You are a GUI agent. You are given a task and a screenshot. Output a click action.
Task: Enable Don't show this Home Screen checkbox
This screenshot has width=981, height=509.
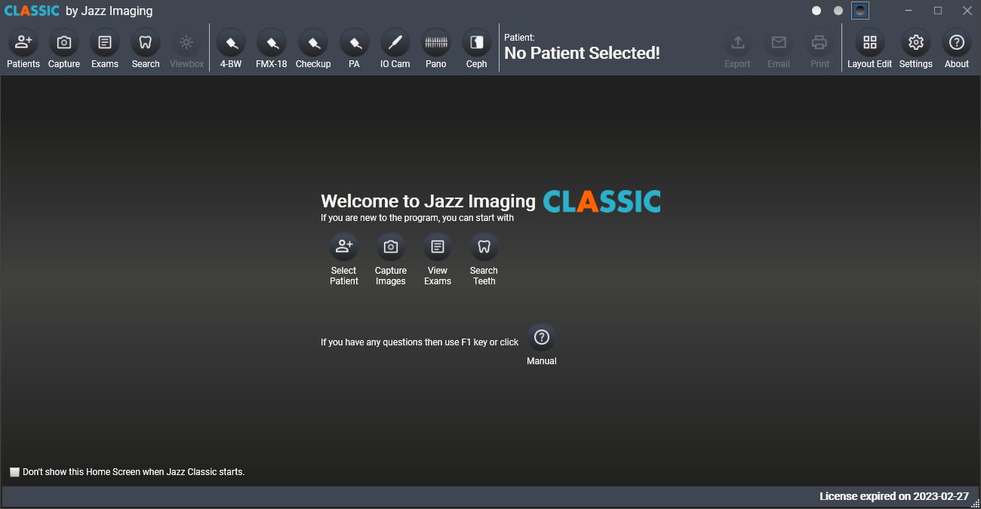[x=14, y=472]
